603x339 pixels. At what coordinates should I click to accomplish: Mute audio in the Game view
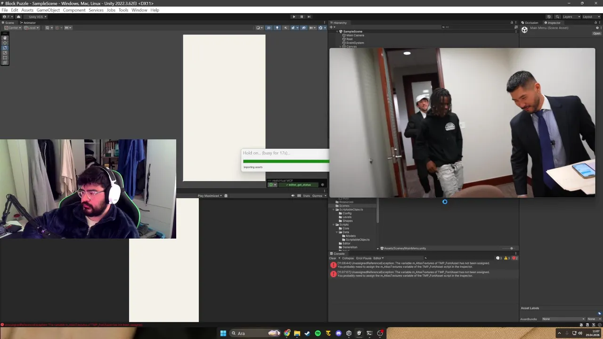[293, 196]
